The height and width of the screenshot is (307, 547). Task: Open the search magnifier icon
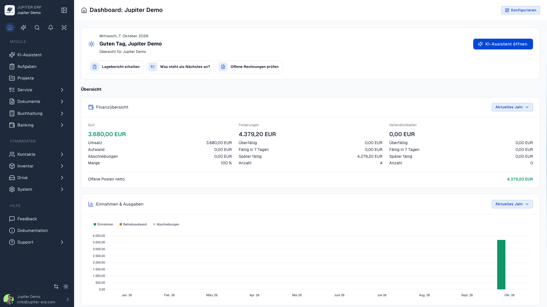37,28
